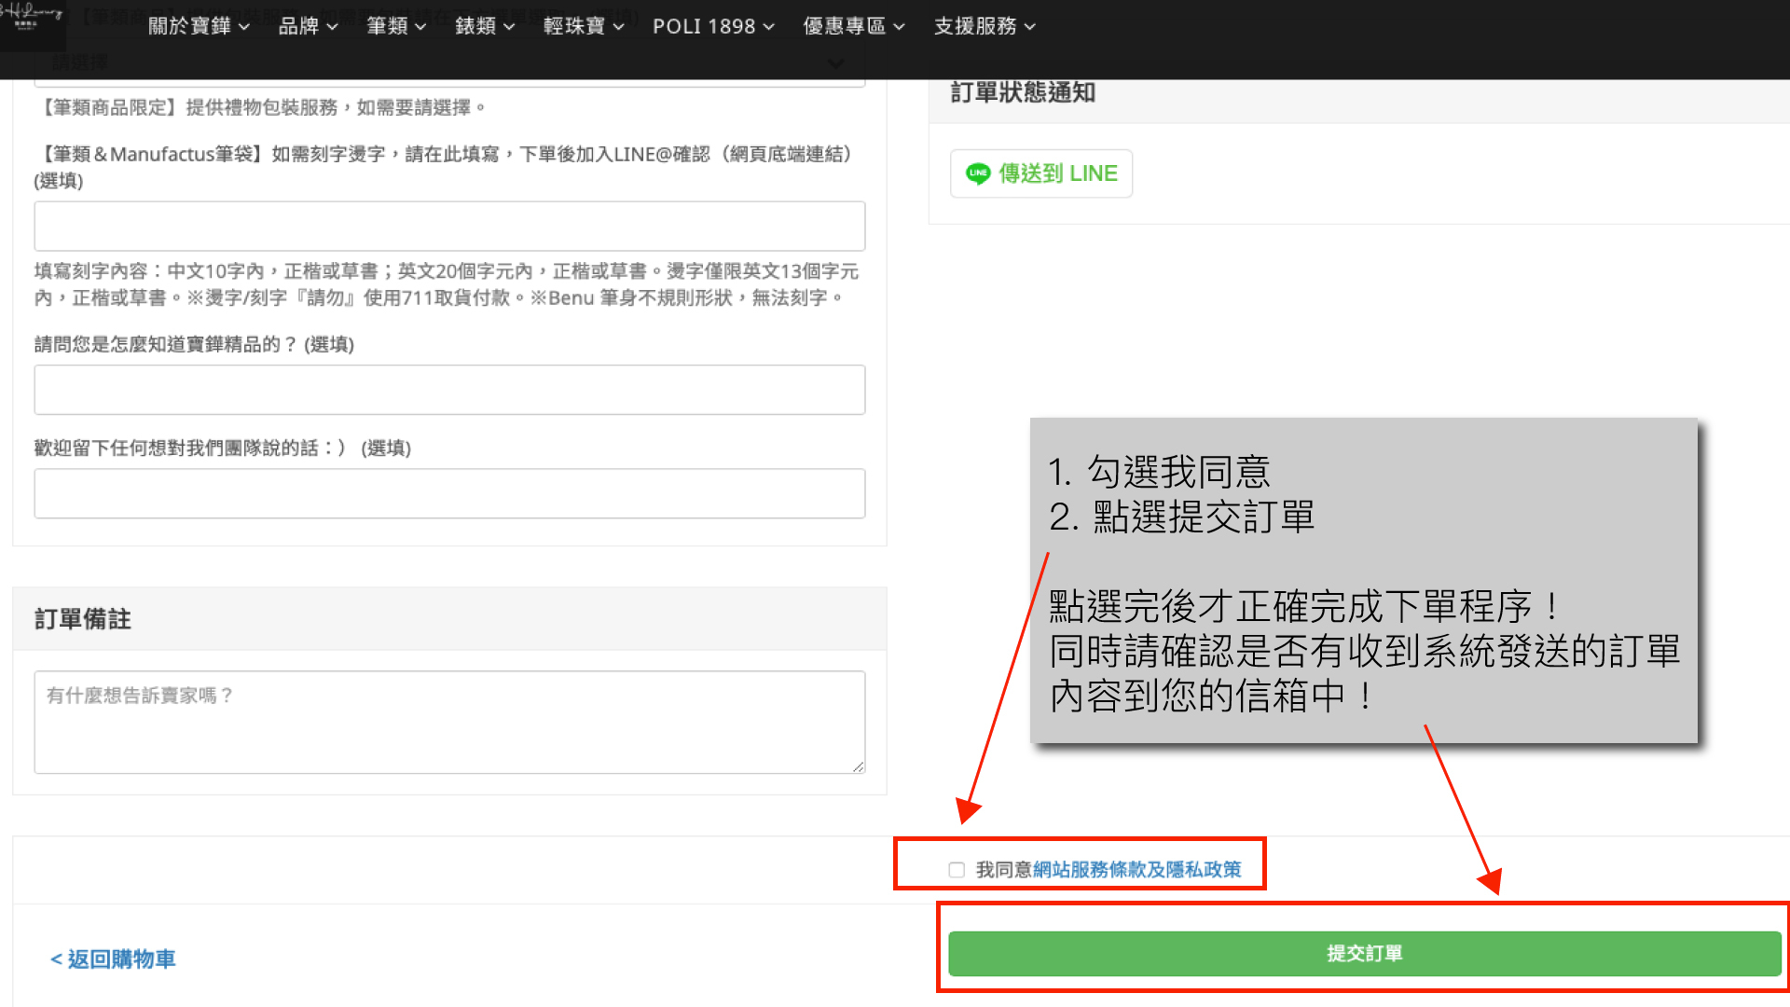Open 網站服務條款及隱私政策 link
The height and width of the screenshot is (1007, 1790).
(1136, 870)
